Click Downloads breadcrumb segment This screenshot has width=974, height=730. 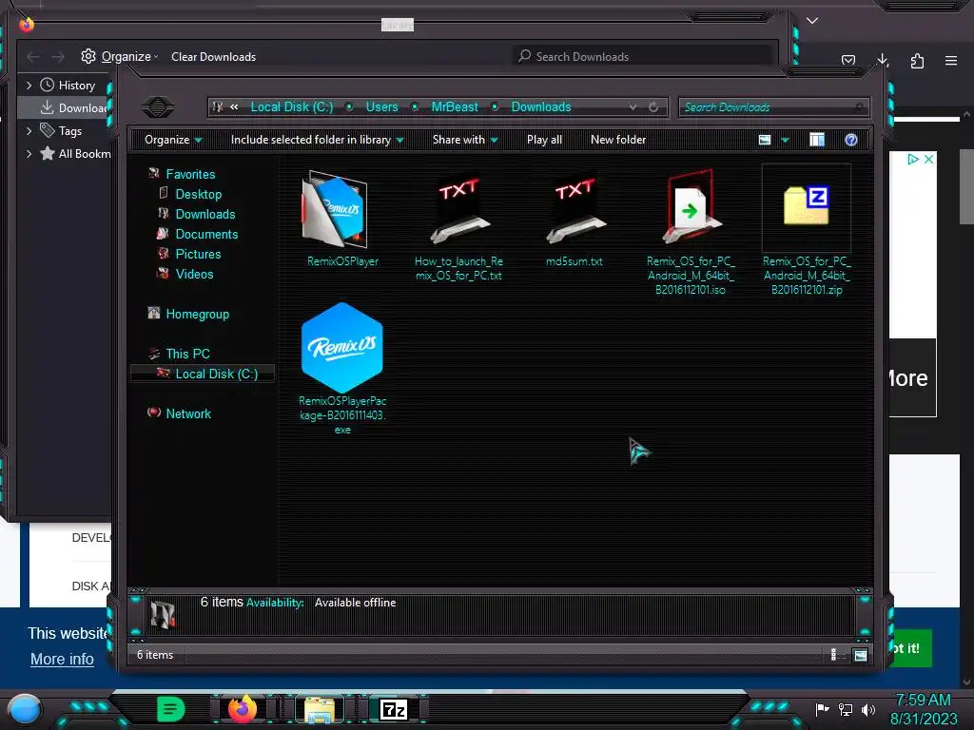541,106
